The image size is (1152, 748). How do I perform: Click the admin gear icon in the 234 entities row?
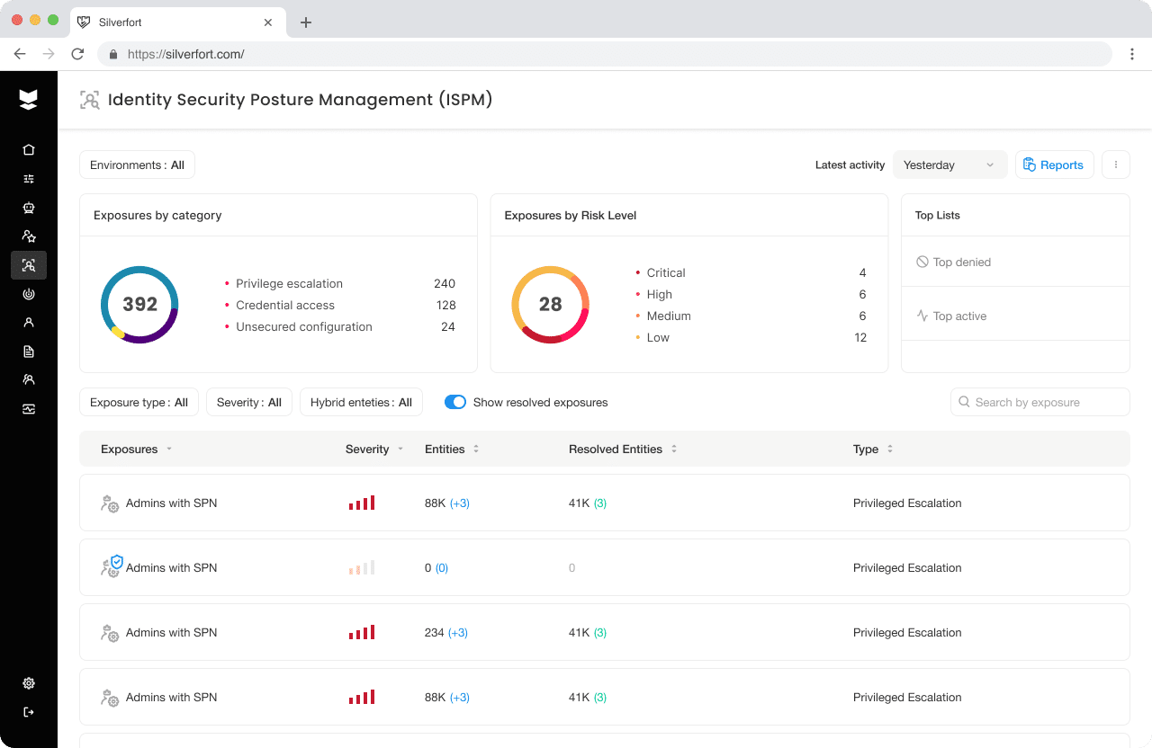click(x=110, y=633)
